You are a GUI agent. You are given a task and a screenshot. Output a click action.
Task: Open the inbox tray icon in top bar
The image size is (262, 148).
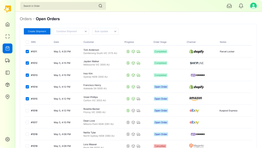229,6
